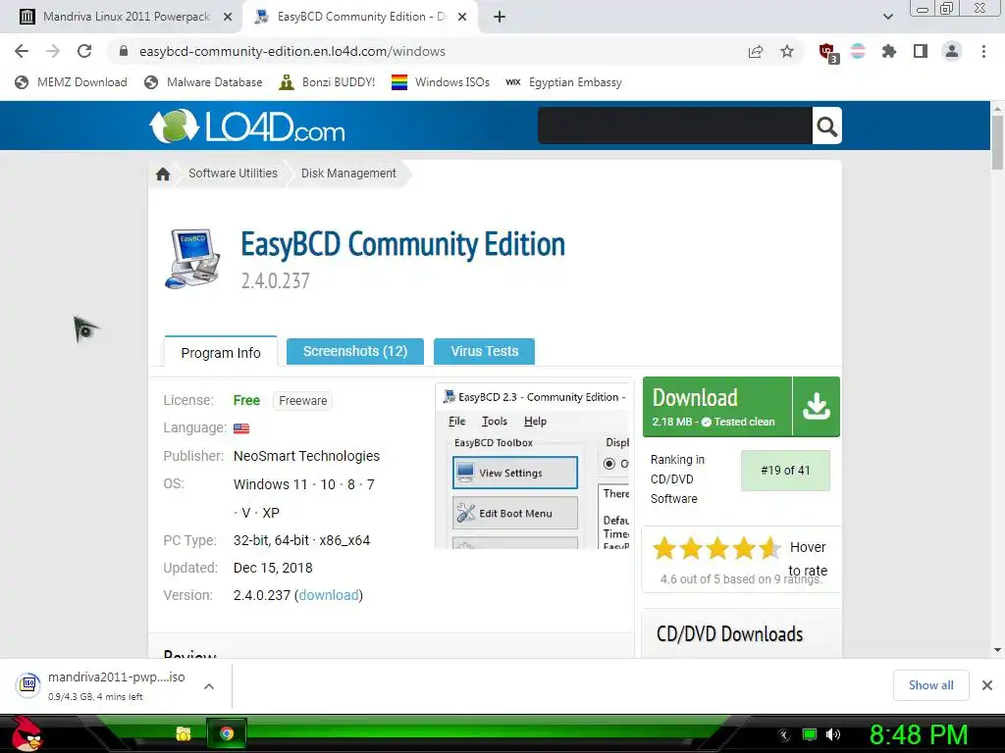Click the version download link

(329, 595)
